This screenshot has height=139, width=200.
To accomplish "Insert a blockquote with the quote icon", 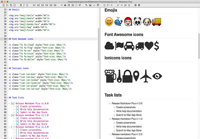I will [x=65, y=5].
